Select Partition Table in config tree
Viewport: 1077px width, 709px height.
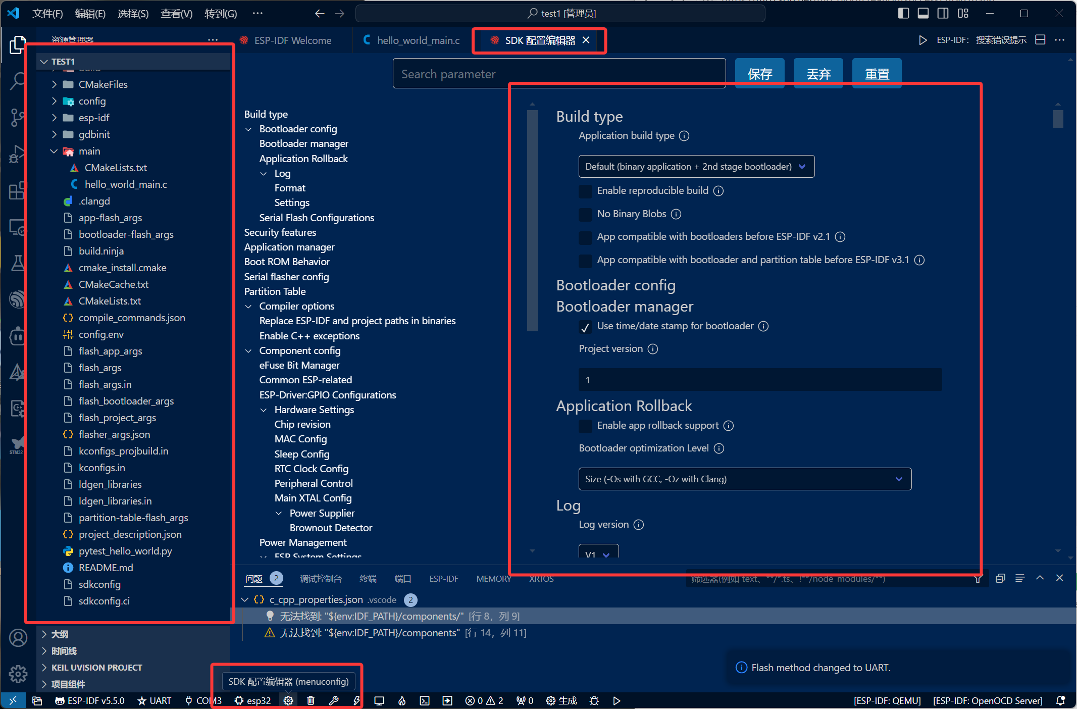point(275,291)
